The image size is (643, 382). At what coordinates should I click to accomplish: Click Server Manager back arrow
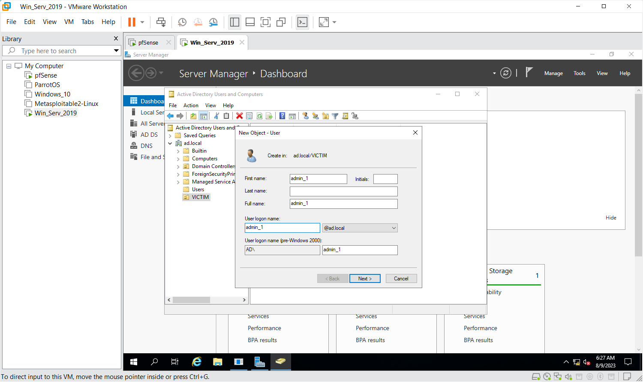(x=136, y=73)
